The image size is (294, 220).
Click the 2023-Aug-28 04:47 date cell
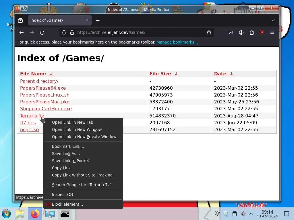tap(236, 116)
